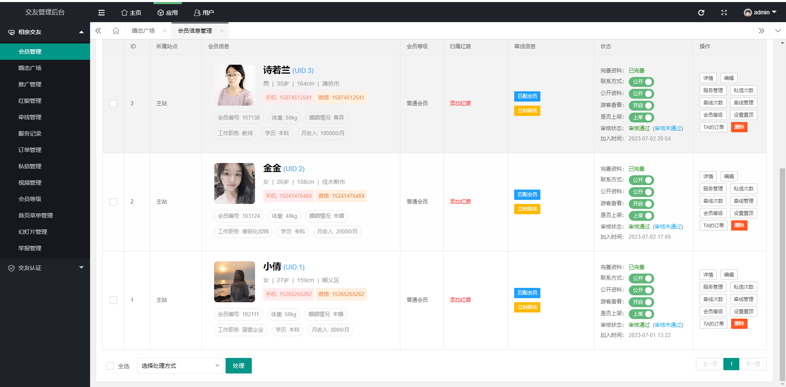Open 诗若兰 profile photo thumbnail

(235, 85)
